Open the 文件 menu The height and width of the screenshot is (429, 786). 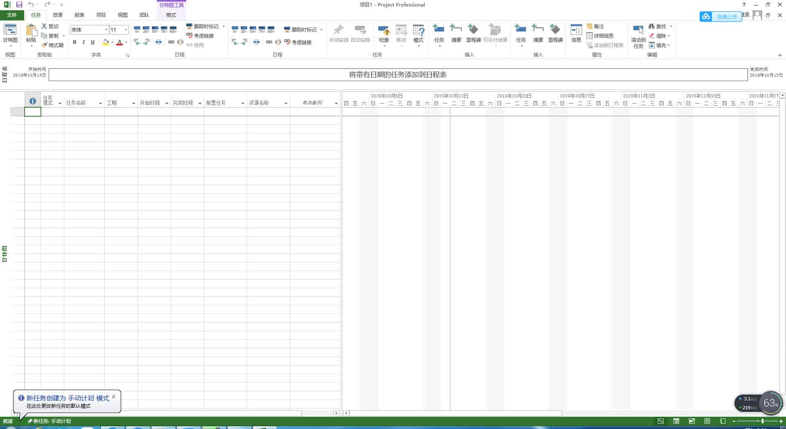tap(12, 15)
